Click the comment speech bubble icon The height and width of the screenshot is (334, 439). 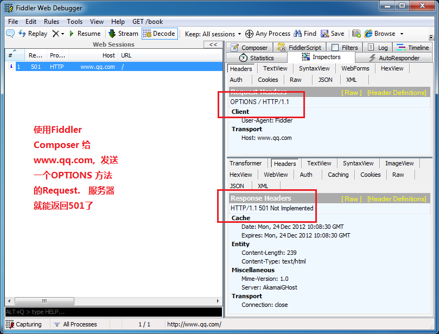10,33
